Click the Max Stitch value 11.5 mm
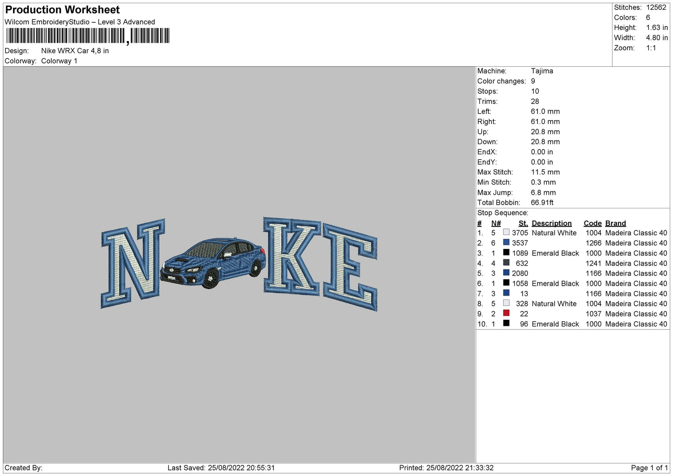 click(x=545, y=172)
